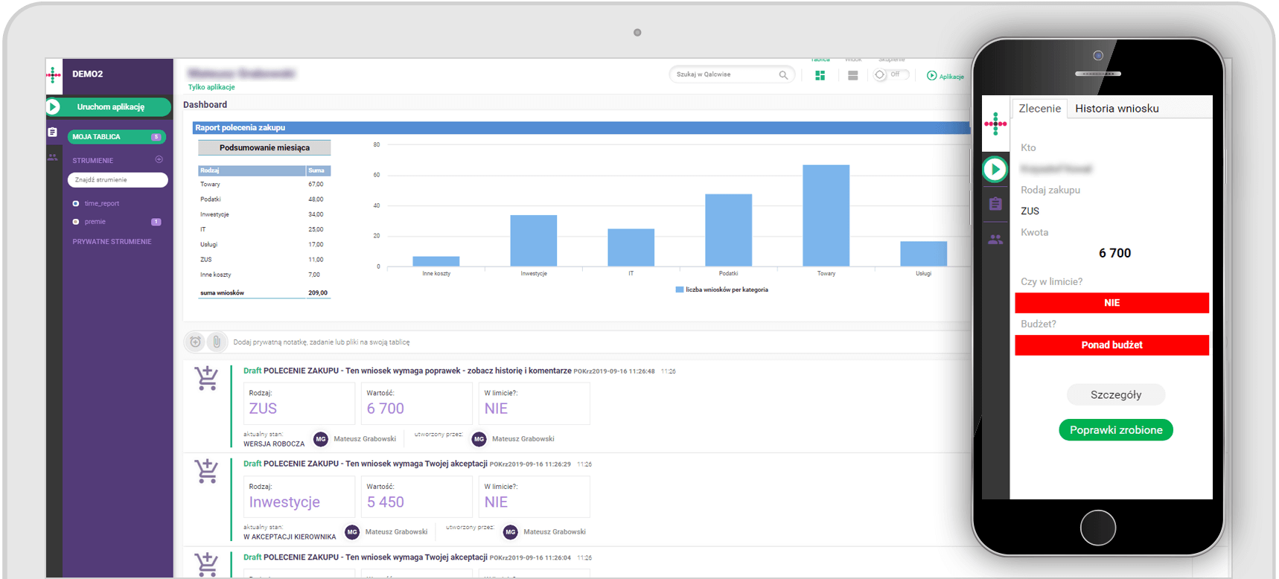Expand the PRYWATNE STRUMIENIE section
1279x579 pixels.
point(112,242)
